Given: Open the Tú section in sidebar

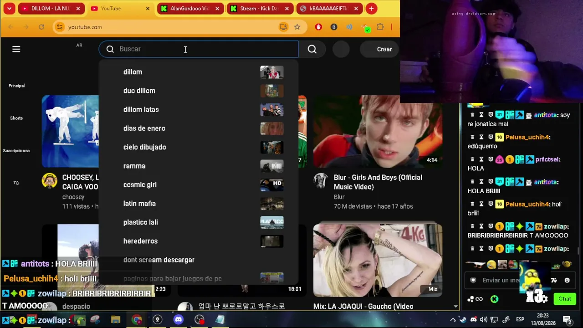Looking at the screenshot, I should (x=16, y=183).
